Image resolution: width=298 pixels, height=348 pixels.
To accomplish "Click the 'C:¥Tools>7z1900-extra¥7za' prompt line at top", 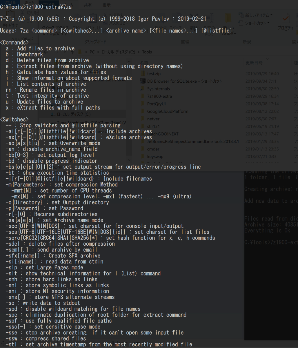I will coord(36,7).
